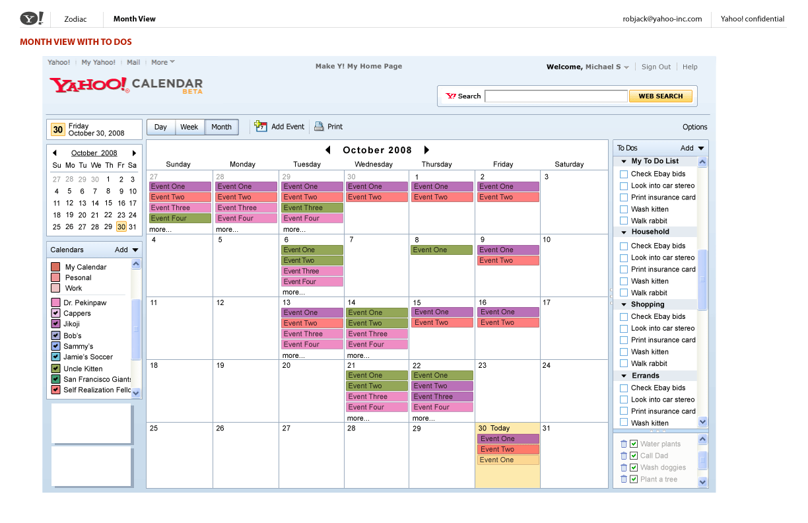Toggle the San Francisco Giants calendar checkbox
Viewport: 808px width, 523px height.
55,379
